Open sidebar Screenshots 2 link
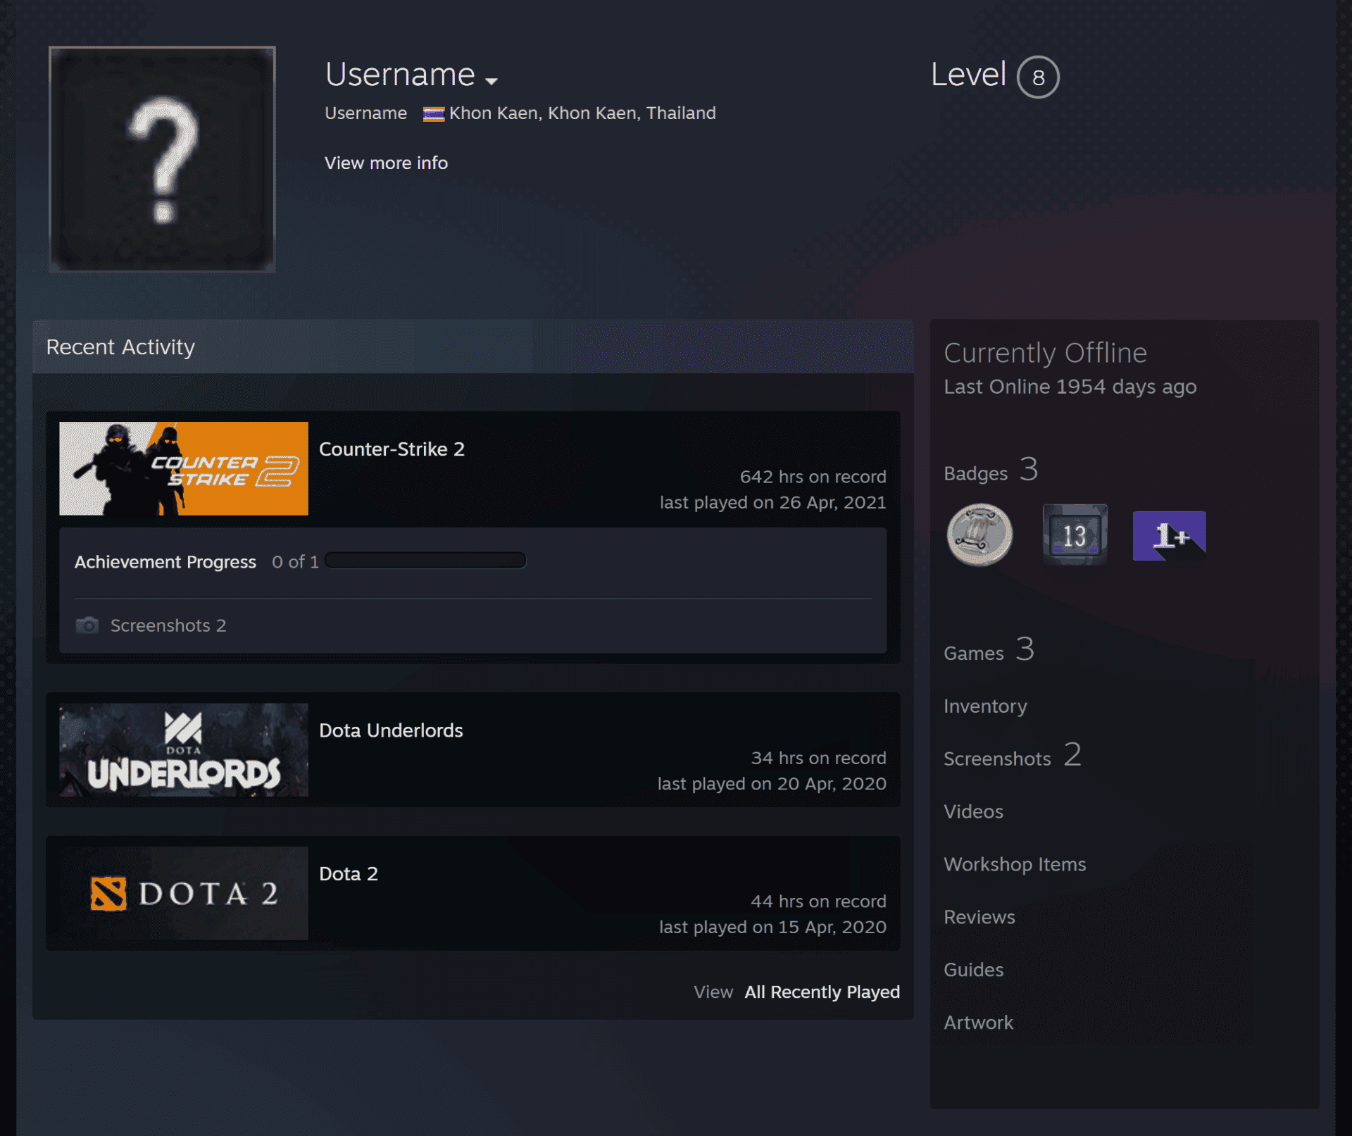Screen dimensions: 1352x1136 tap(1012, 756)
